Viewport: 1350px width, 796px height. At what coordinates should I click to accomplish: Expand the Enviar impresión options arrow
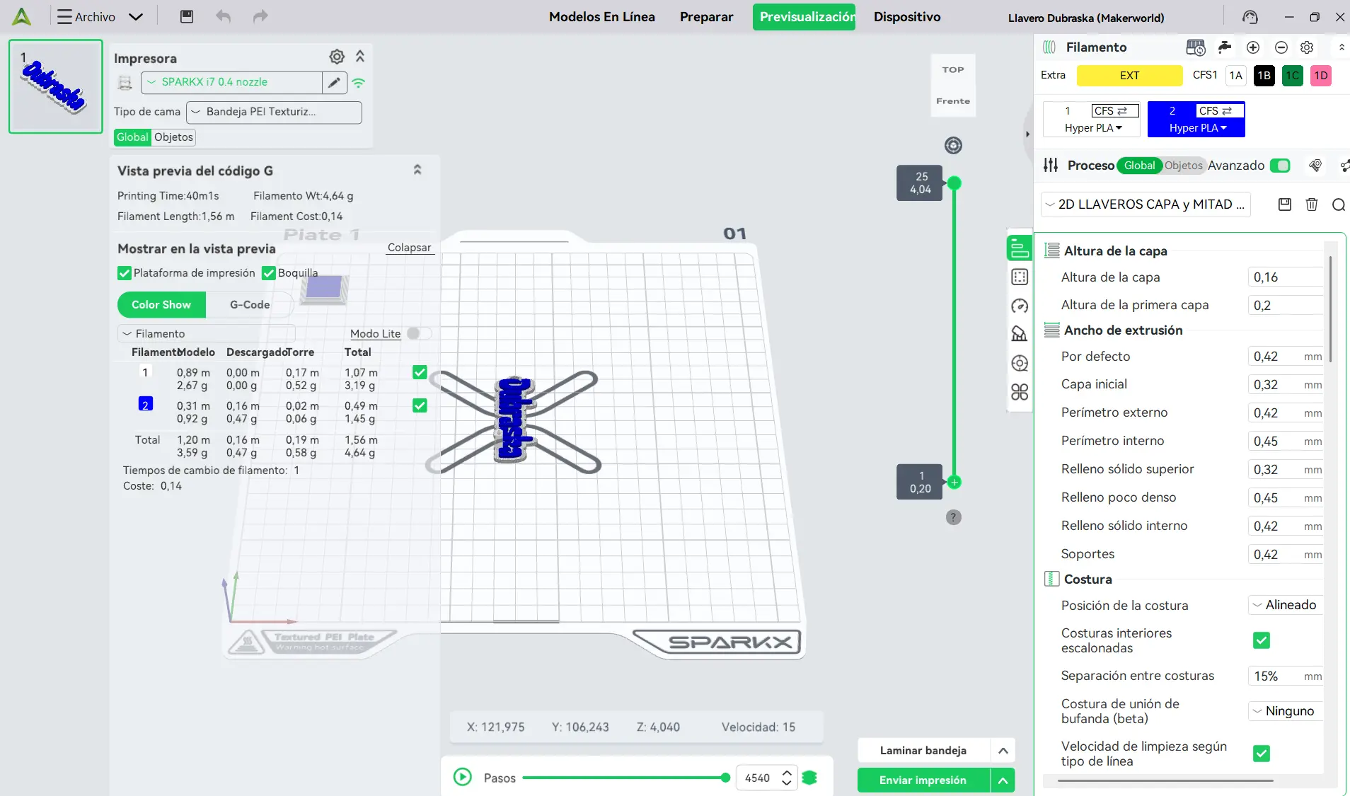1003,780
